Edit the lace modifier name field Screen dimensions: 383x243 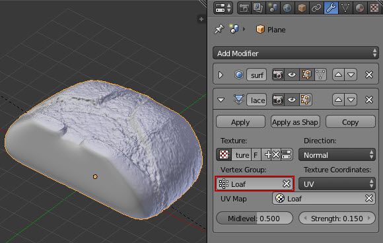click(x=257, y=100)
